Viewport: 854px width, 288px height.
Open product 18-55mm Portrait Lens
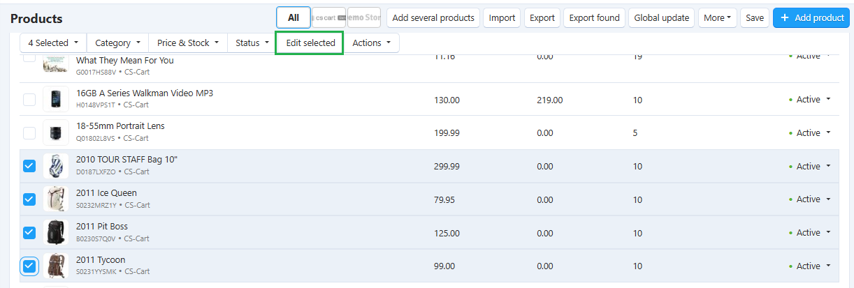pos(120,126)
